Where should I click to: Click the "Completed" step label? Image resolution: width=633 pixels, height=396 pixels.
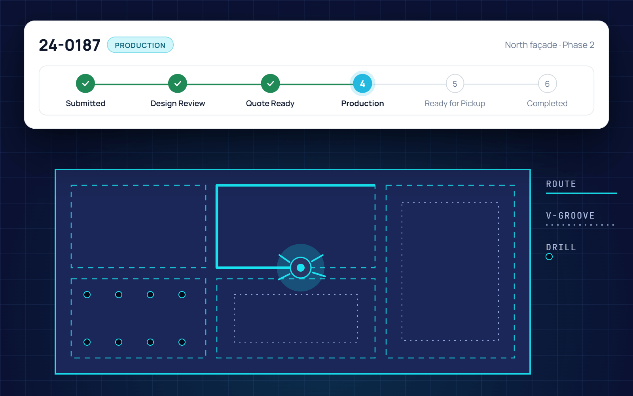[x=547, y=103]
